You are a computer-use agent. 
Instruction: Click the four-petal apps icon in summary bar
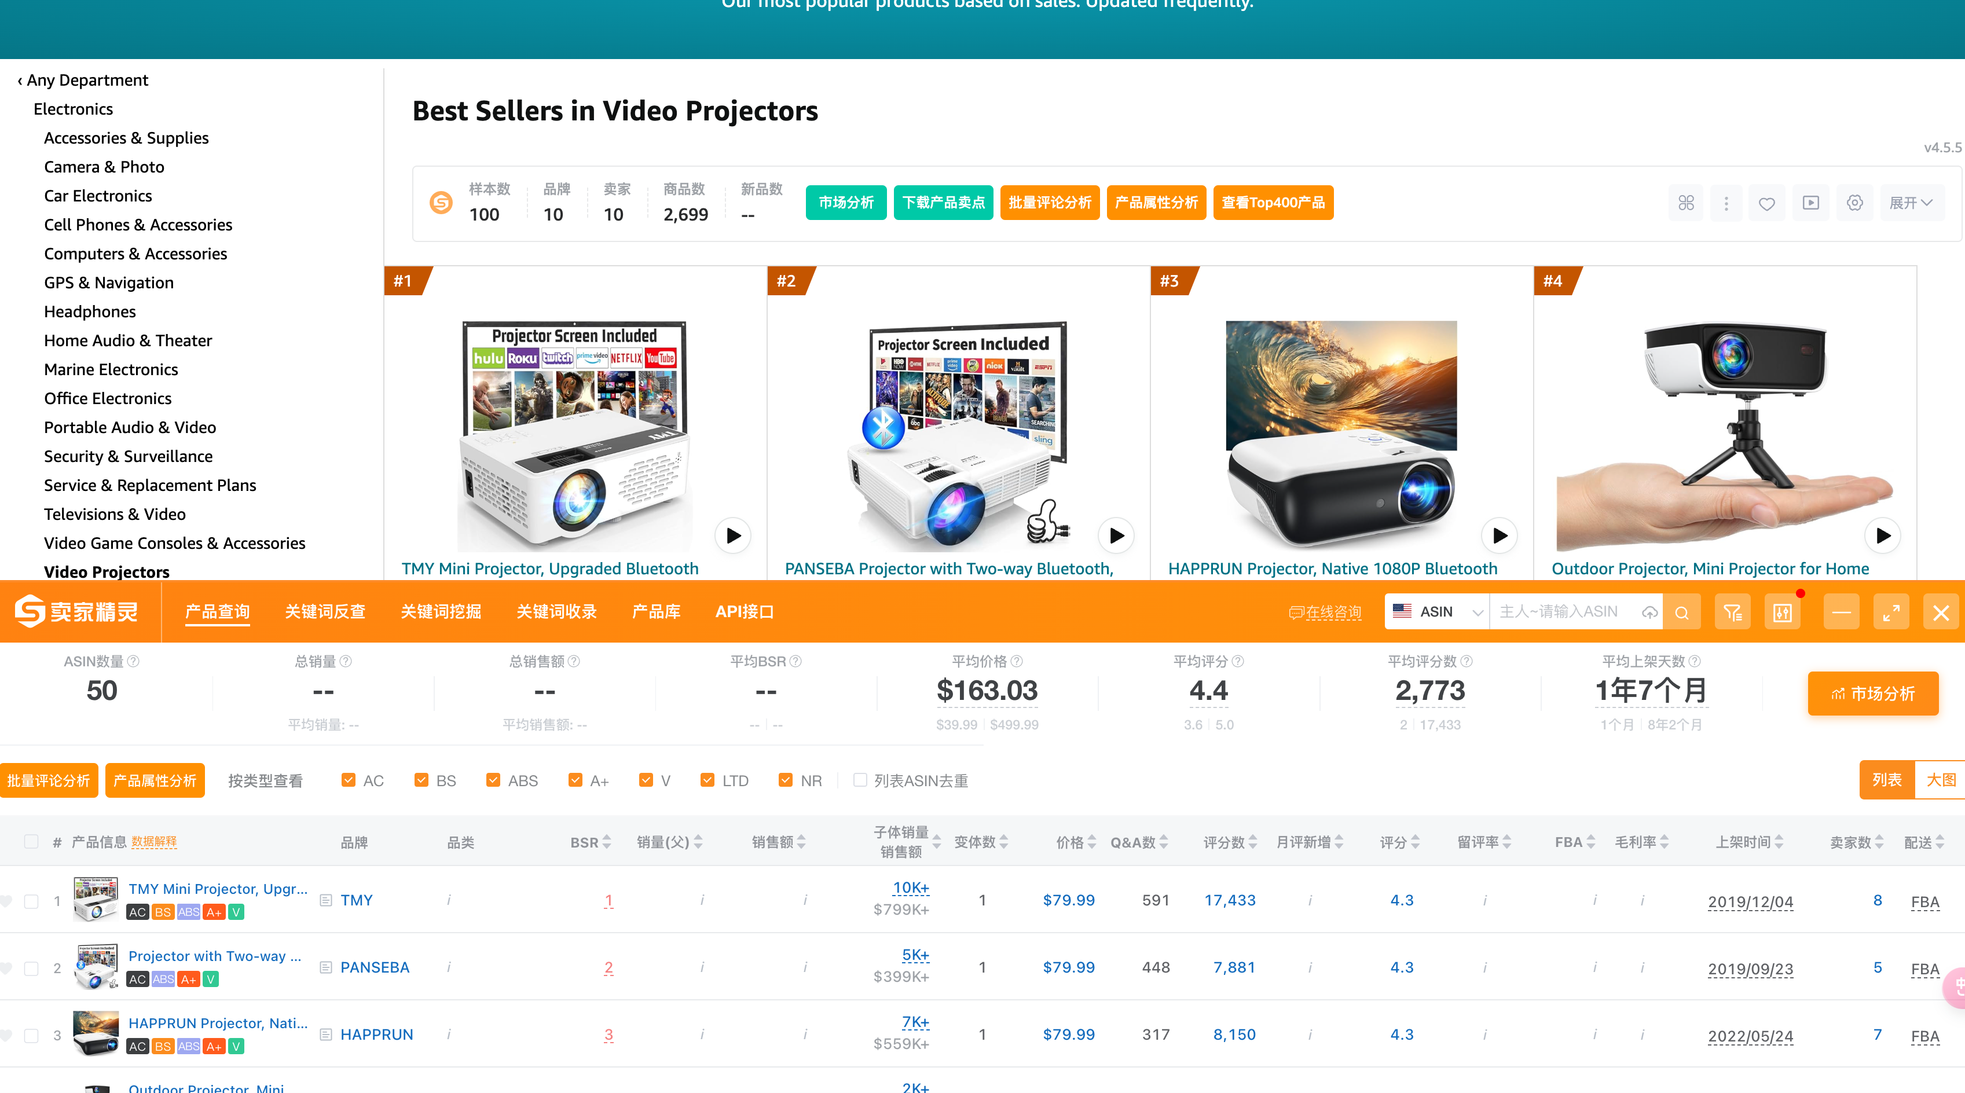point(1686,203)
